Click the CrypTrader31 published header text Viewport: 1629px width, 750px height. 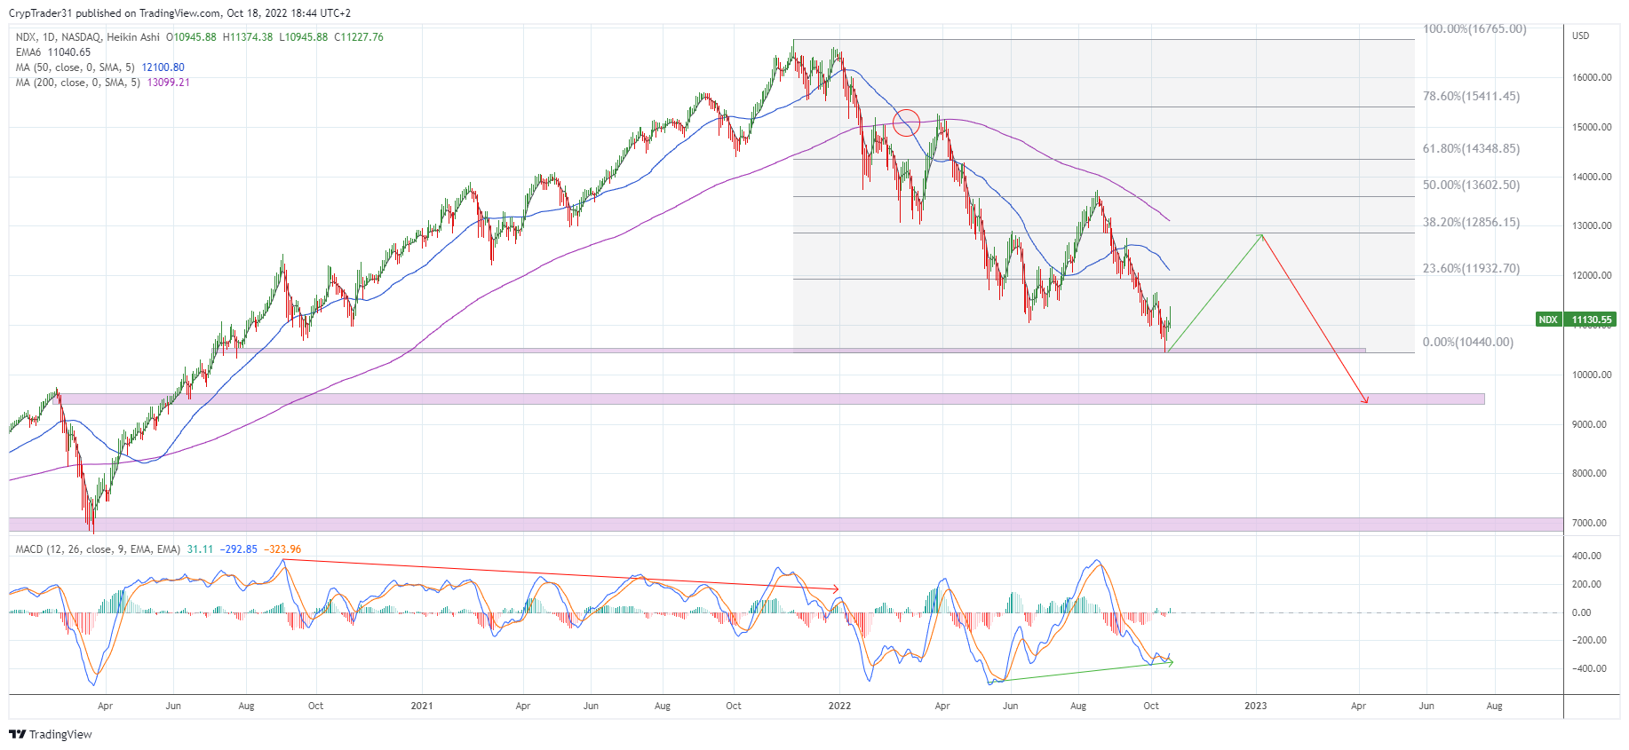pyautogui.click(x=179, y=13)
